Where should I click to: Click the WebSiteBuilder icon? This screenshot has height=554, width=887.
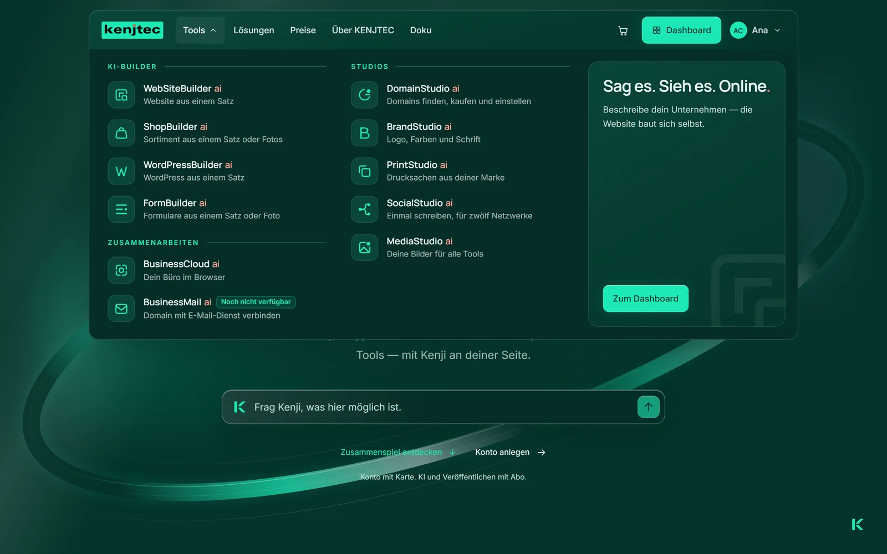point(121,95)
